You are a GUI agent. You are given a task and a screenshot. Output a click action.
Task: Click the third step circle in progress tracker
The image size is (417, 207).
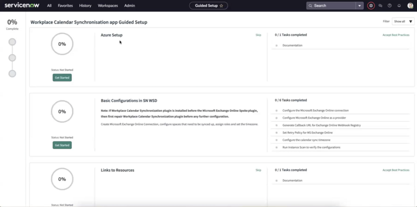(x=12, y=74)
